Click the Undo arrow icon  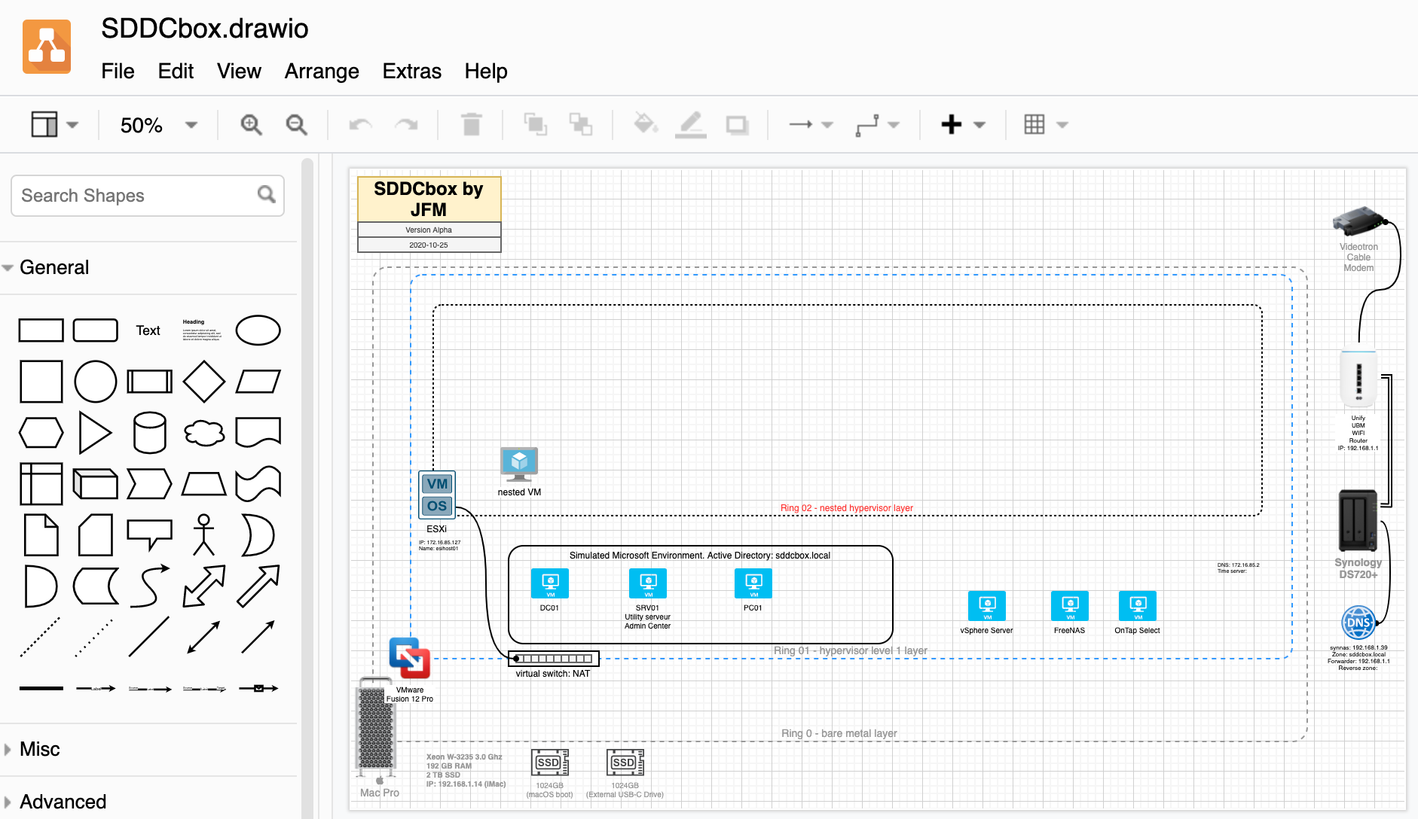pos(360,124)
